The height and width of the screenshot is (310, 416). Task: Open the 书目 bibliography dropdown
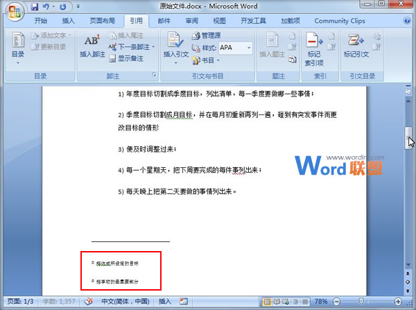[206, 60]
